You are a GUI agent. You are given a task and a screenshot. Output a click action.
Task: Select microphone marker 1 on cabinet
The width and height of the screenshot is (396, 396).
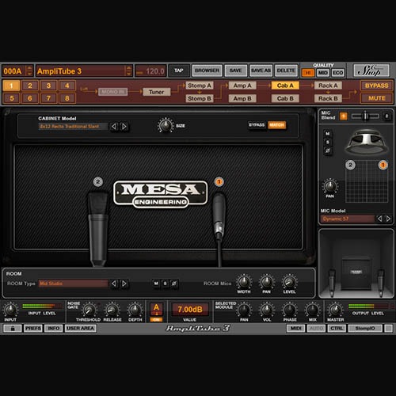tap(219, 181)
